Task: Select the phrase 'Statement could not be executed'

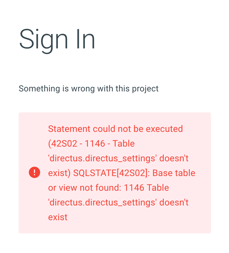Action: click(115, 129)
